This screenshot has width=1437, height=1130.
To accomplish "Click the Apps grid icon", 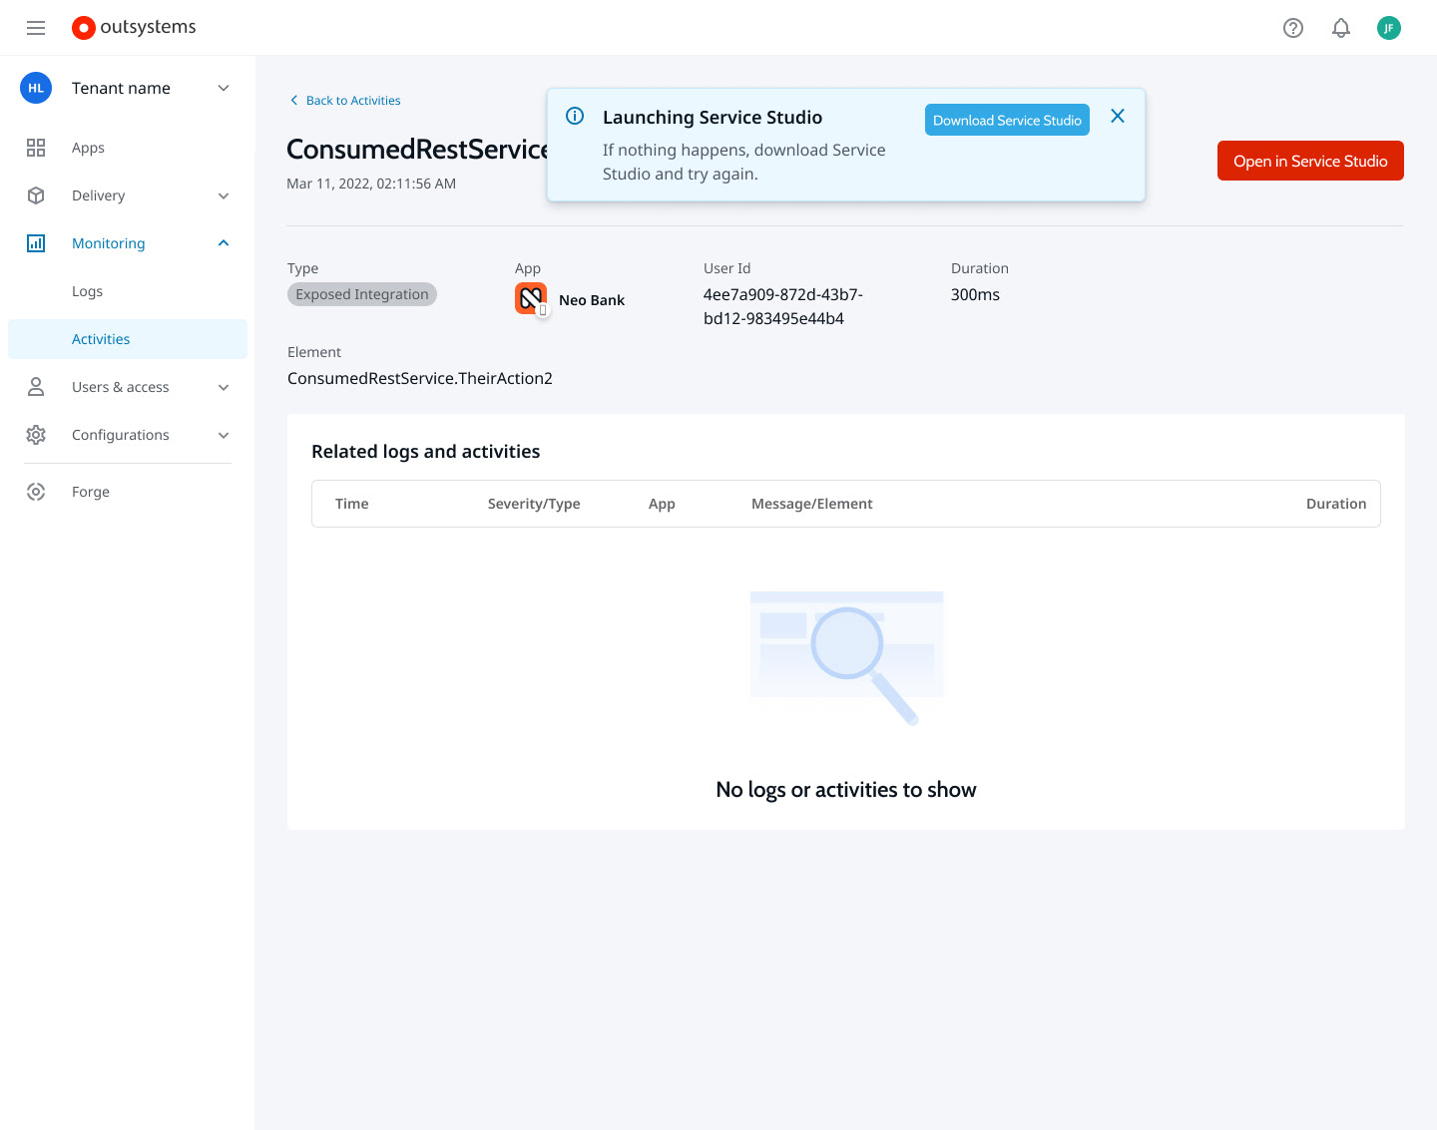I will (36, 148).
